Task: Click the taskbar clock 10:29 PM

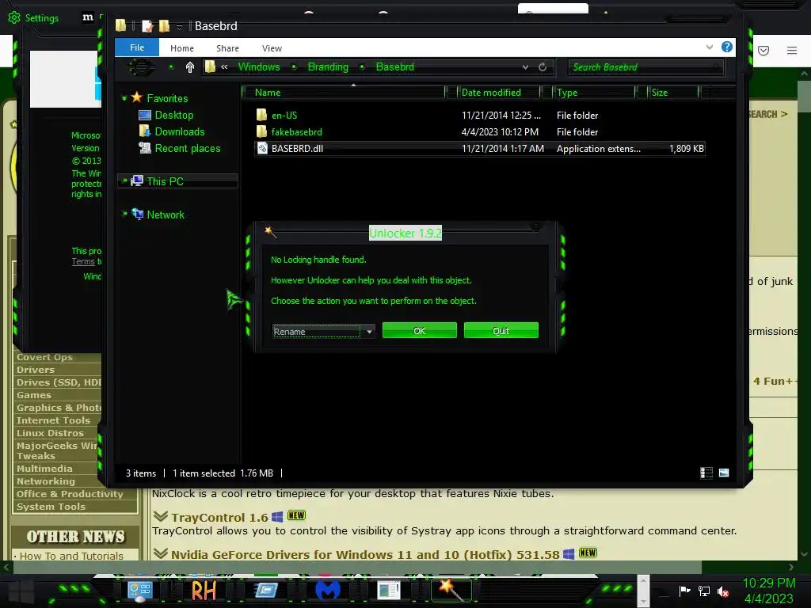Action: pyautogui.click(x=768, y=583)
